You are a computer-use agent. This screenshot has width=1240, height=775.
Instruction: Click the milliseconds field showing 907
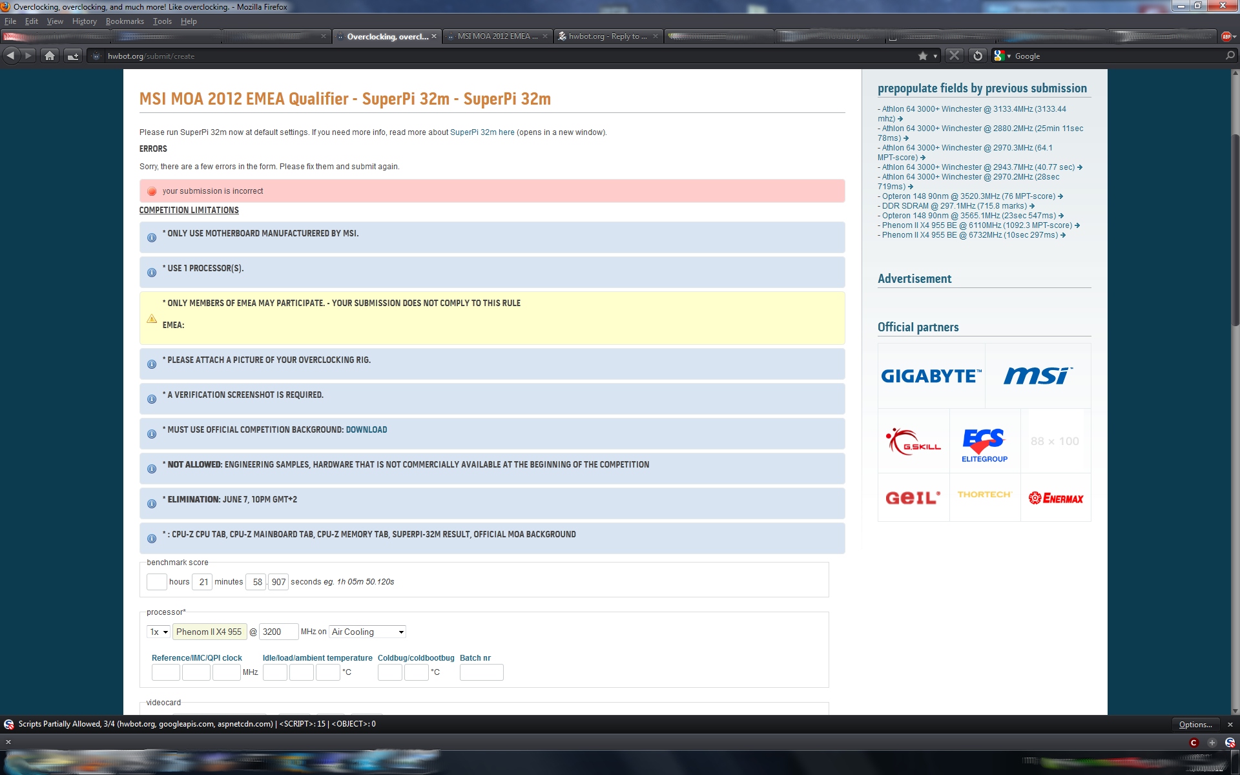tap(278, 582)
